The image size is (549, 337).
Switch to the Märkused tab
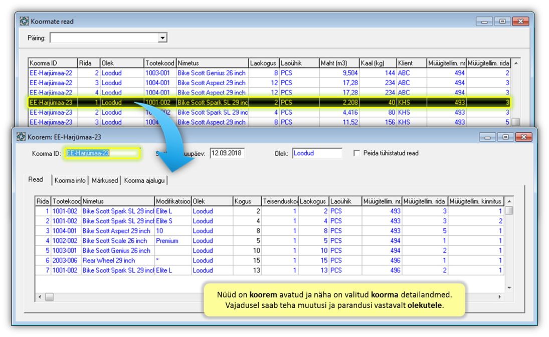coord(105,180)
